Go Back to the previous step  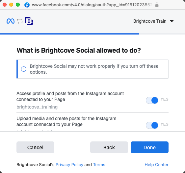pyautogui.click(x=109, y=147)
